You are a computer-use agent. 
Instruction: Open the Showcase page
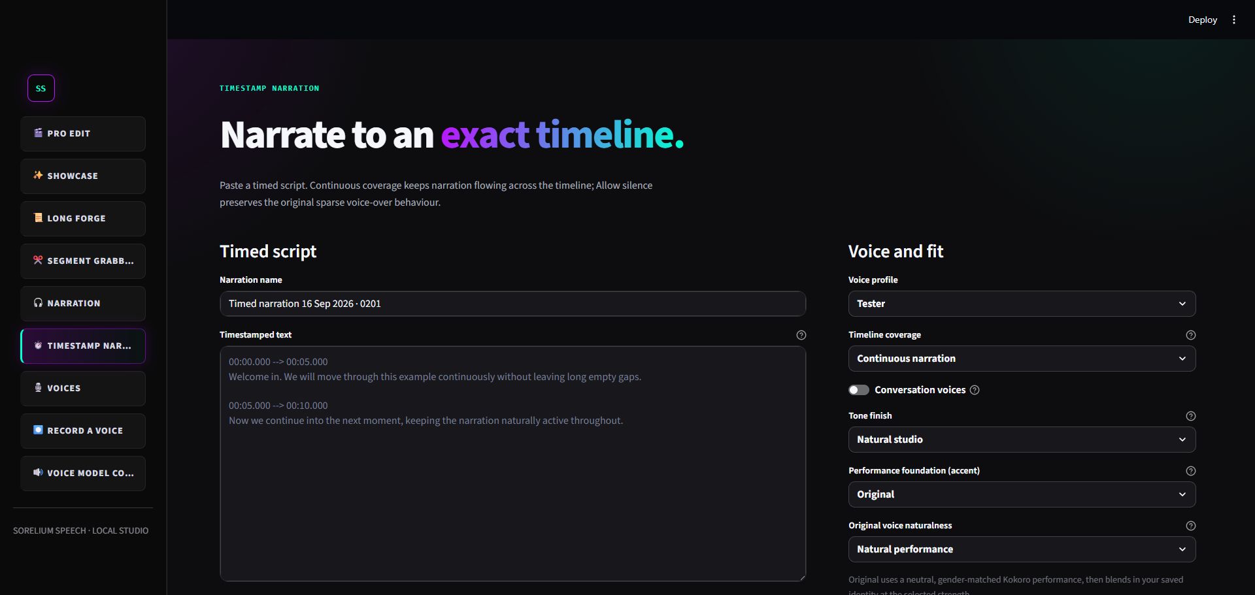(x=83, y=176)
